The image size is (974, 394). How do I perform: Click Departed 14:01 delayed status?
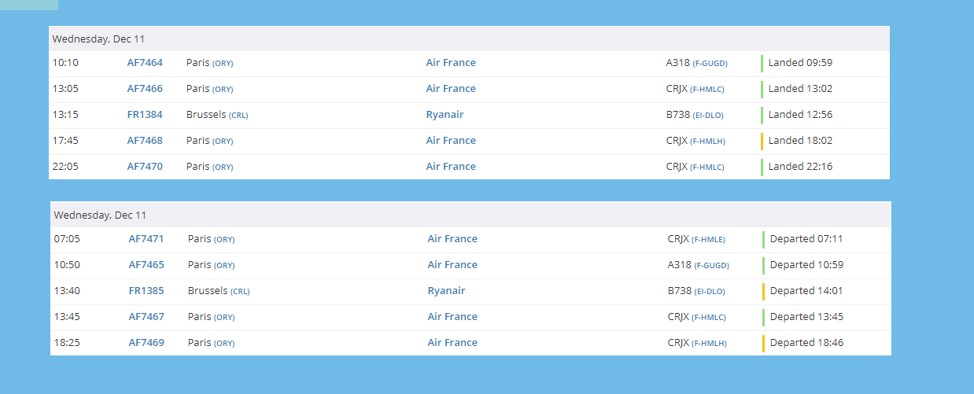[806, 291]
